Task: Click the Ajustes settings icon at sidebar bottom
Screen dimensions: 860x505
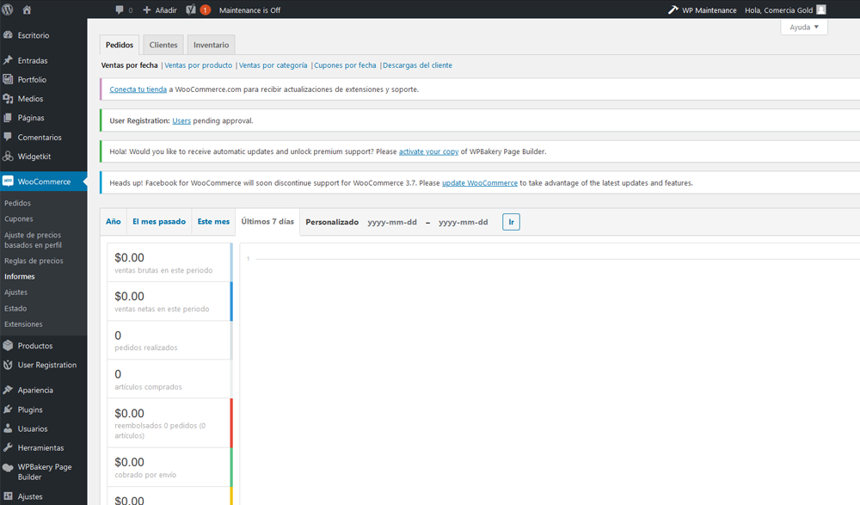Action: pyautogui.click(x=8, y=496)
